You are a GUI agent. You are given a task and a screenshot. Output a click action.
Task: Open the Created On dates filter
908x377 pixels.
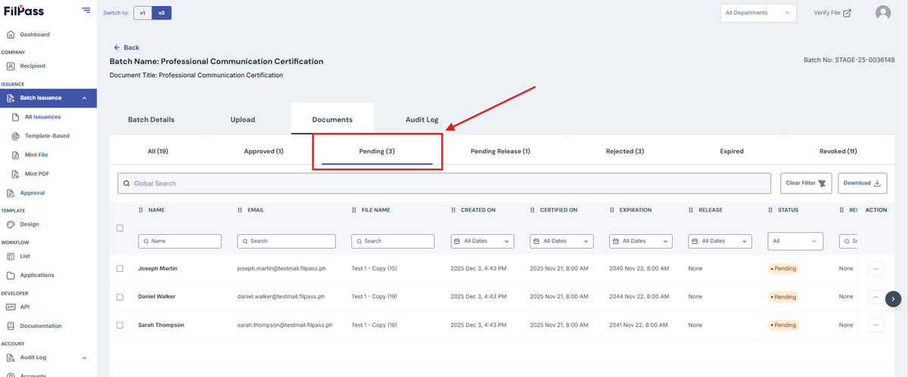click(x=483, y=241)
